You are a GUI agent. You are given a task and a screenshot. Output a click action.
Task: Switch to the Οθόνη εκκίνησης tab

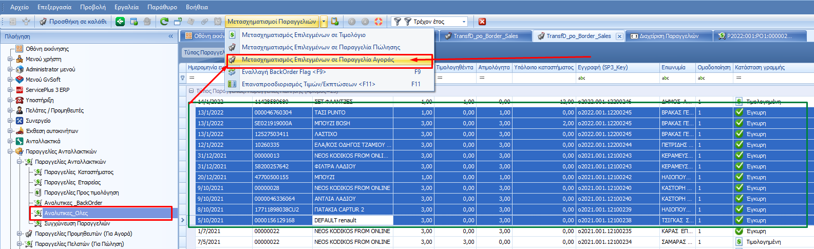203,36
